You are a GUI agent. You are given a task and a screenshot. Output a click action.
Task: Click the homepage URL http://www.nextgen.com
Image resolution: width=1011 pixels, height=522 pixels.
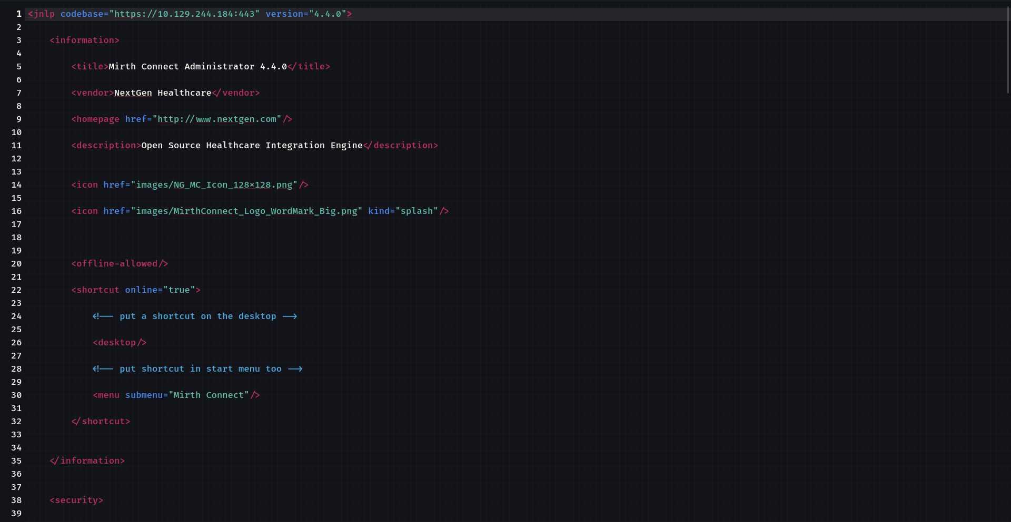217,119
